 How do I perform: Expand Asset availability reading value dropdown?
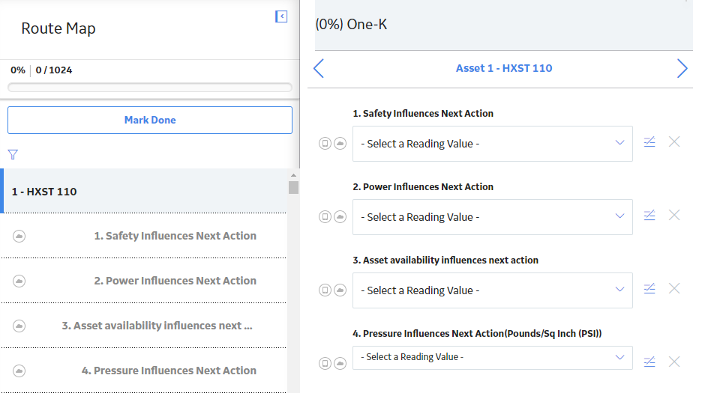tap(492, 290)
